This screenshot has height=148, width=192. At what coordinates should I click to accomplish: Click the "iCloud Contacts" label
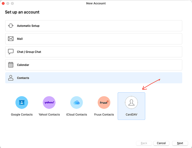(x=77, y=115)
